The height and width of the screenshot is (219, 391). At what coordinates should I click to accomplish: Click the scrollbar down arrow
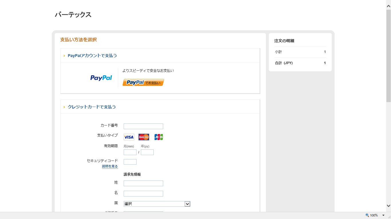(x=388, y=206)
